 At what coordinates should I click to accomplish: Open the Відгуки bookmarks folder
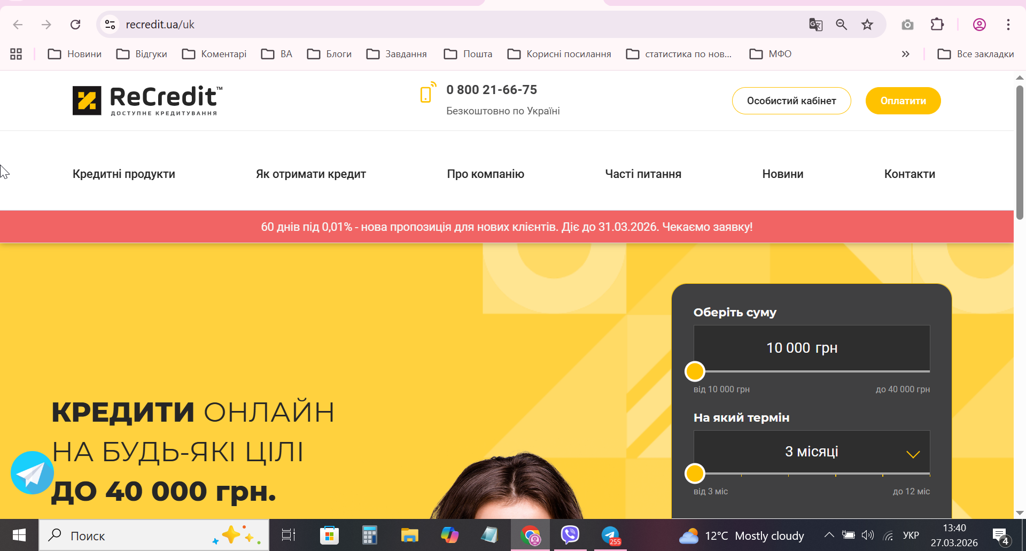tap(142, 54)
